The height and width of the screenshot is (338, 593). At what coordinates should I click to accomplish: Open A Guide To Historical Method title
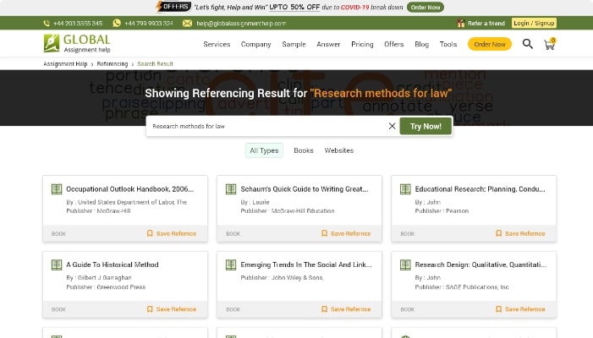[113, 264]
